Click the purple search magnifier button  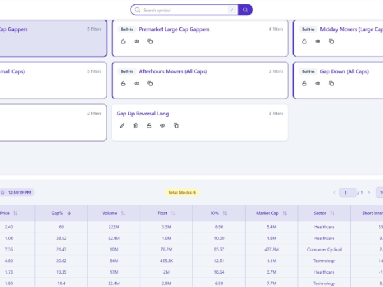coord(246,10)
